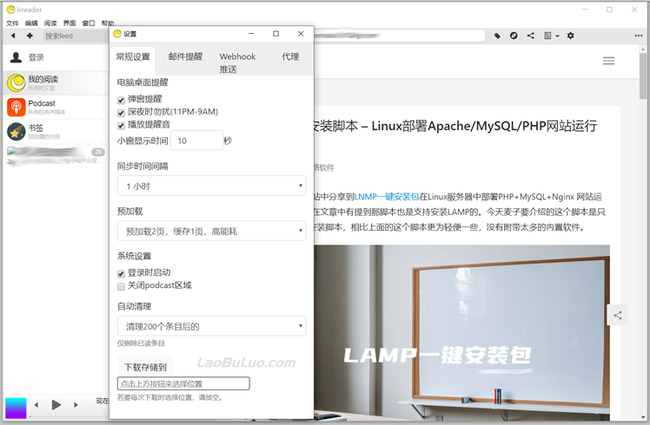The width and height of the screenshot is (650, 425).
Task: Switch to Proxy (代理) tab
Action: pyautogui.click(x=290, y=56)
